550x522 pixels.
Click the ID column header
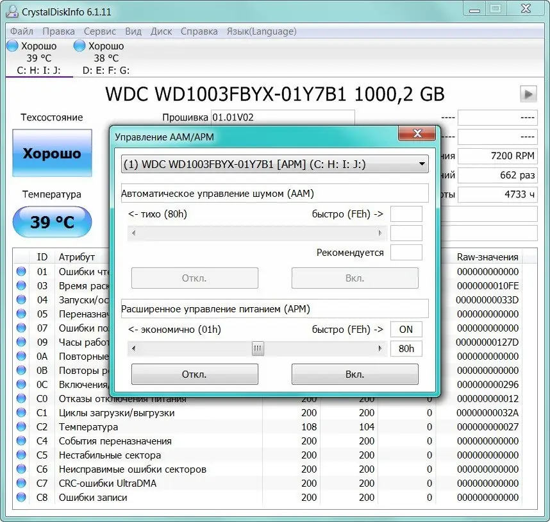click(x=42, y=257)
